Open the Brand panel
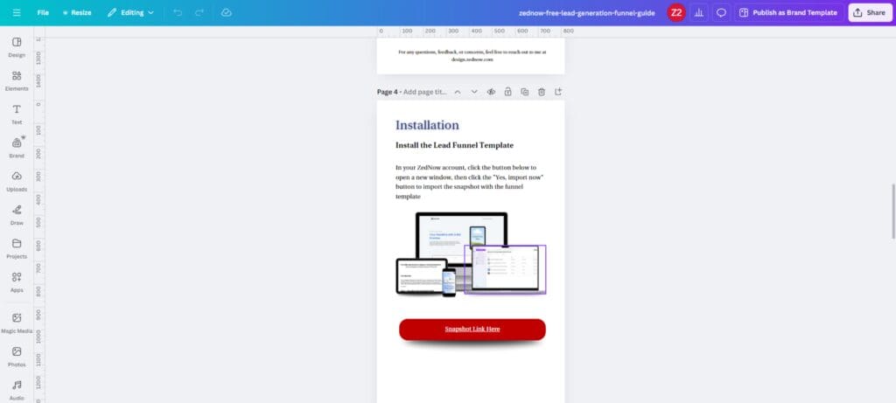 (x=17, y=149)
